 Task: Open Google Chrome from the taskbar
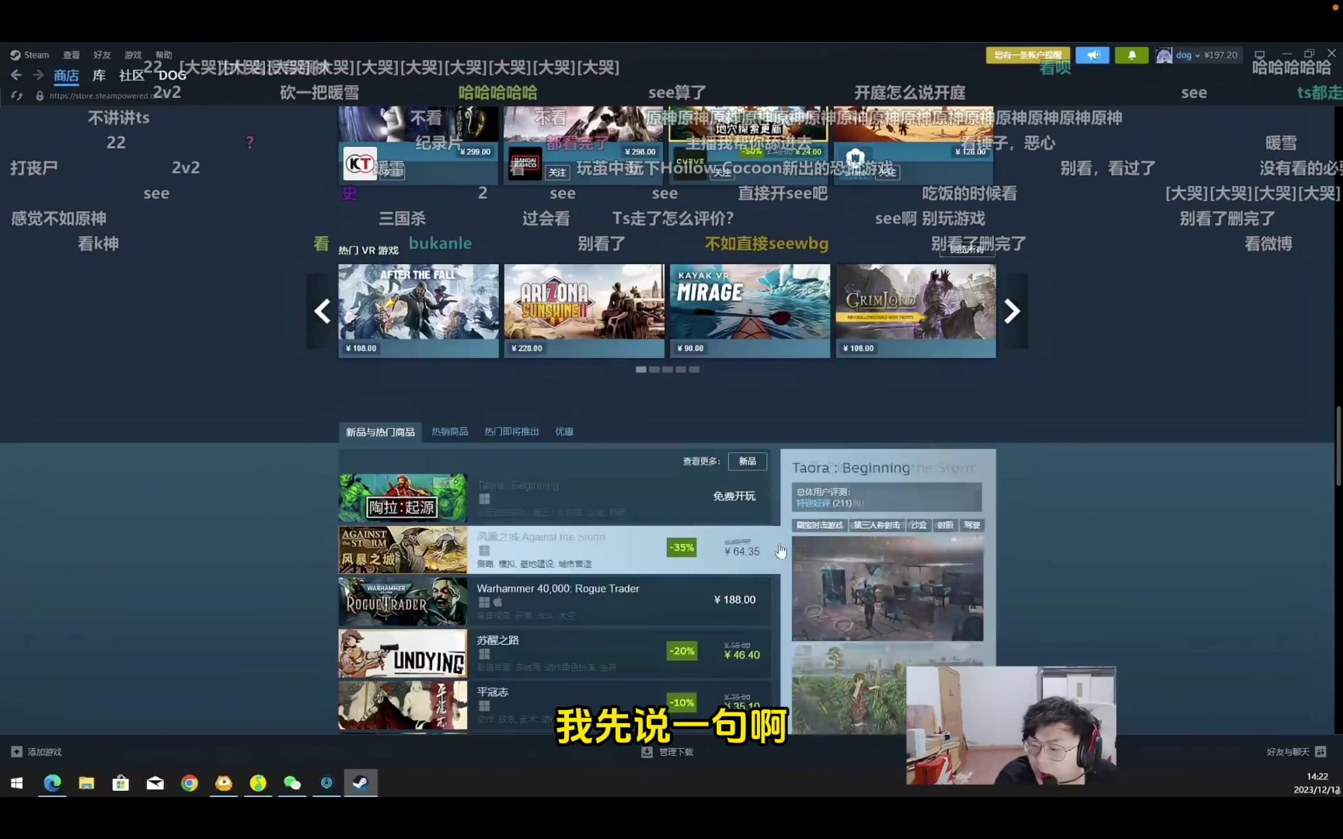click(x=189, y=783)
